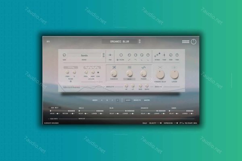Click the five dots next to the SANDS slider
This screenshot has height=161, width=242.
click(190, 111)
